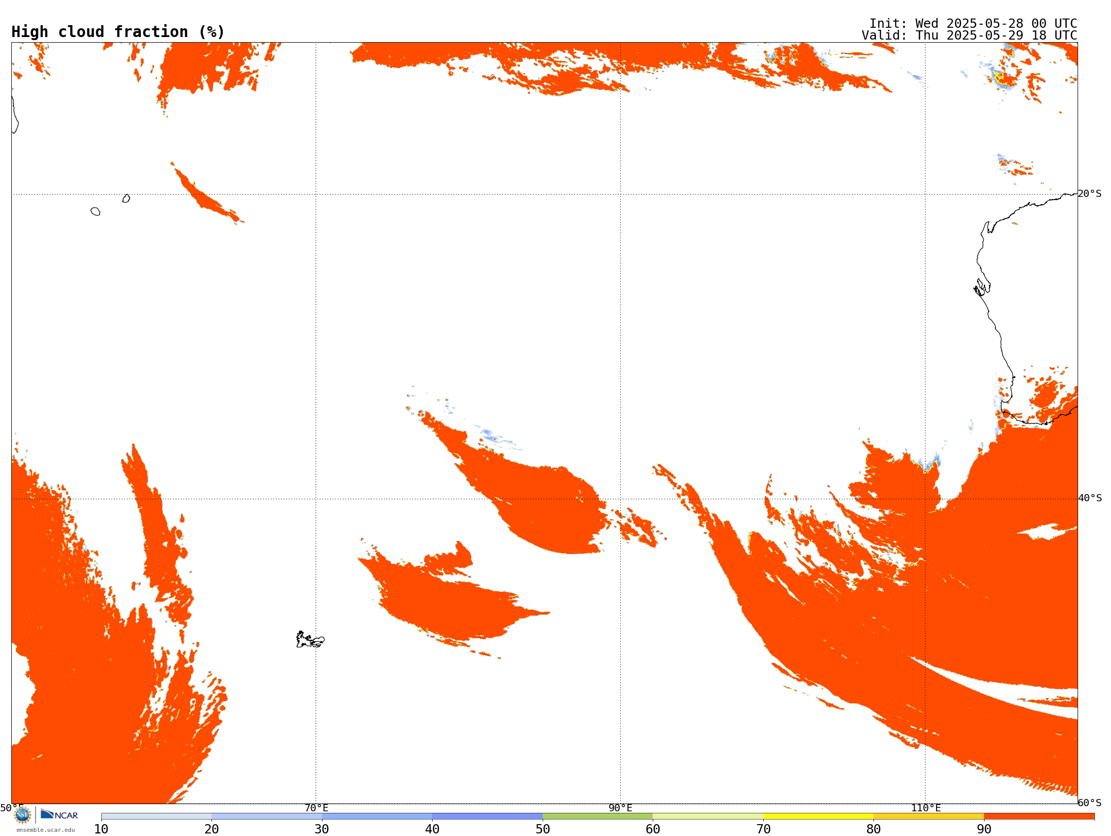Click the 90°E longitude label
The width and height of the screenshot is (1111, 836).
point(620,808)
